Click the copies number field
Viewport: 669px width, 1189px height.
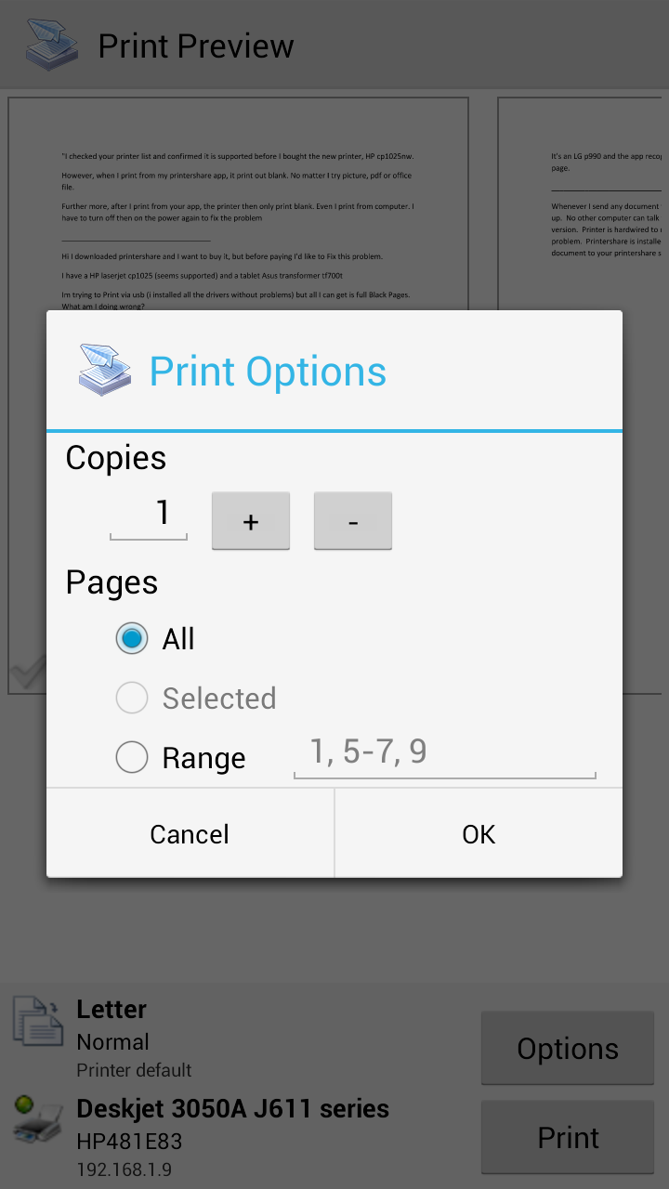(149, 514)
